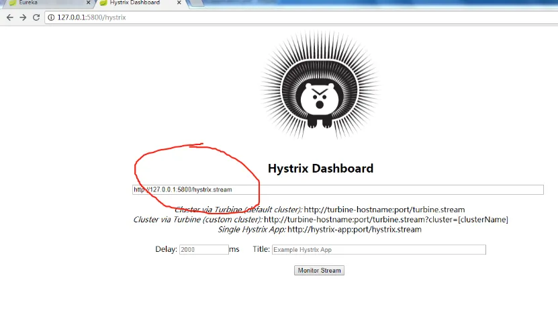Go forward using the browser forward arrow
558x315 pixels.
(23, 17)
